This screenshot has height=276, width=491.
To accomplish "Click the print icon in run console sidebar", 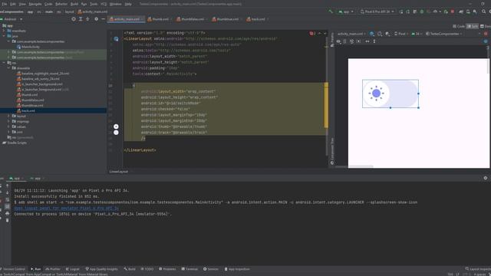I will [7, 213].
